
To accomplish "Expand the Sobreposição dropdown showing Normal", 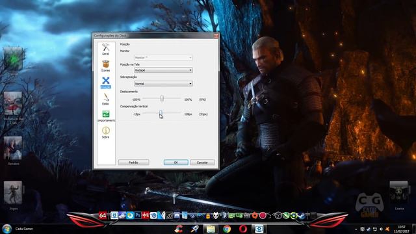I will point(163,84).
